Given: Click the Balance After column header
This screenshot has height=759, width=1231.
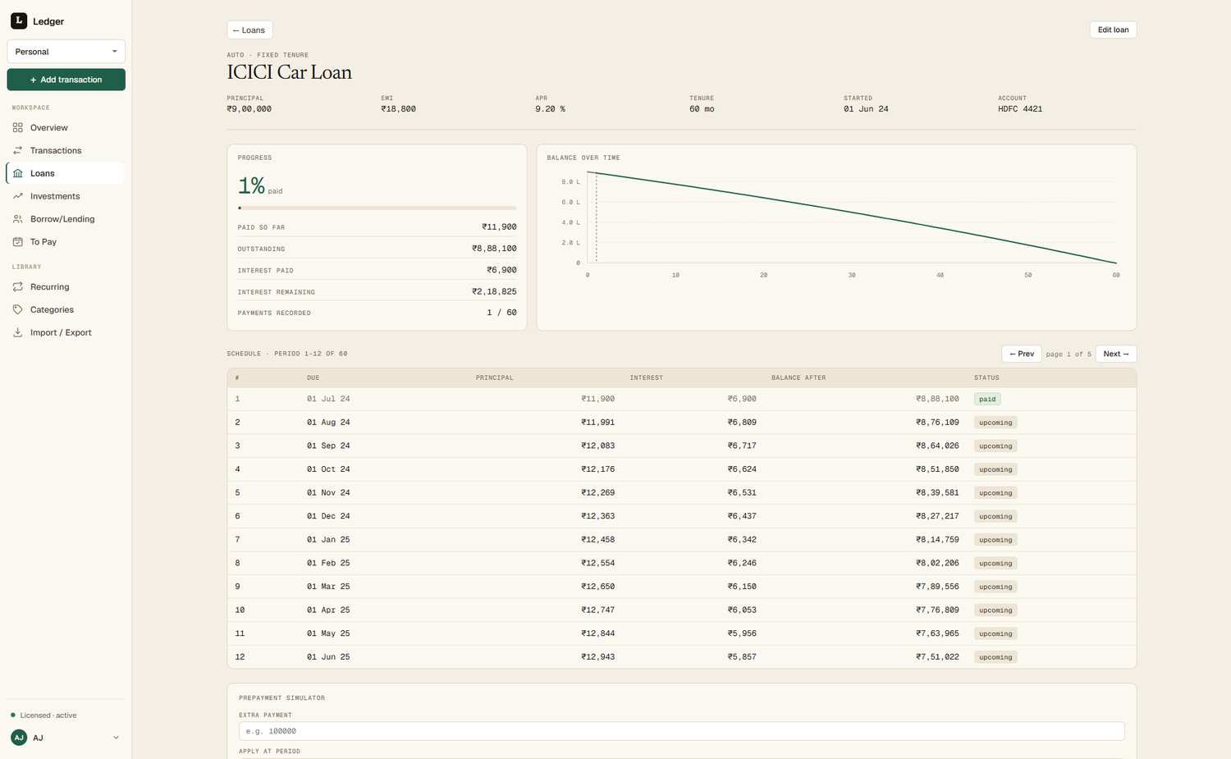Looking at the screenshot, I should pos(799,377).
